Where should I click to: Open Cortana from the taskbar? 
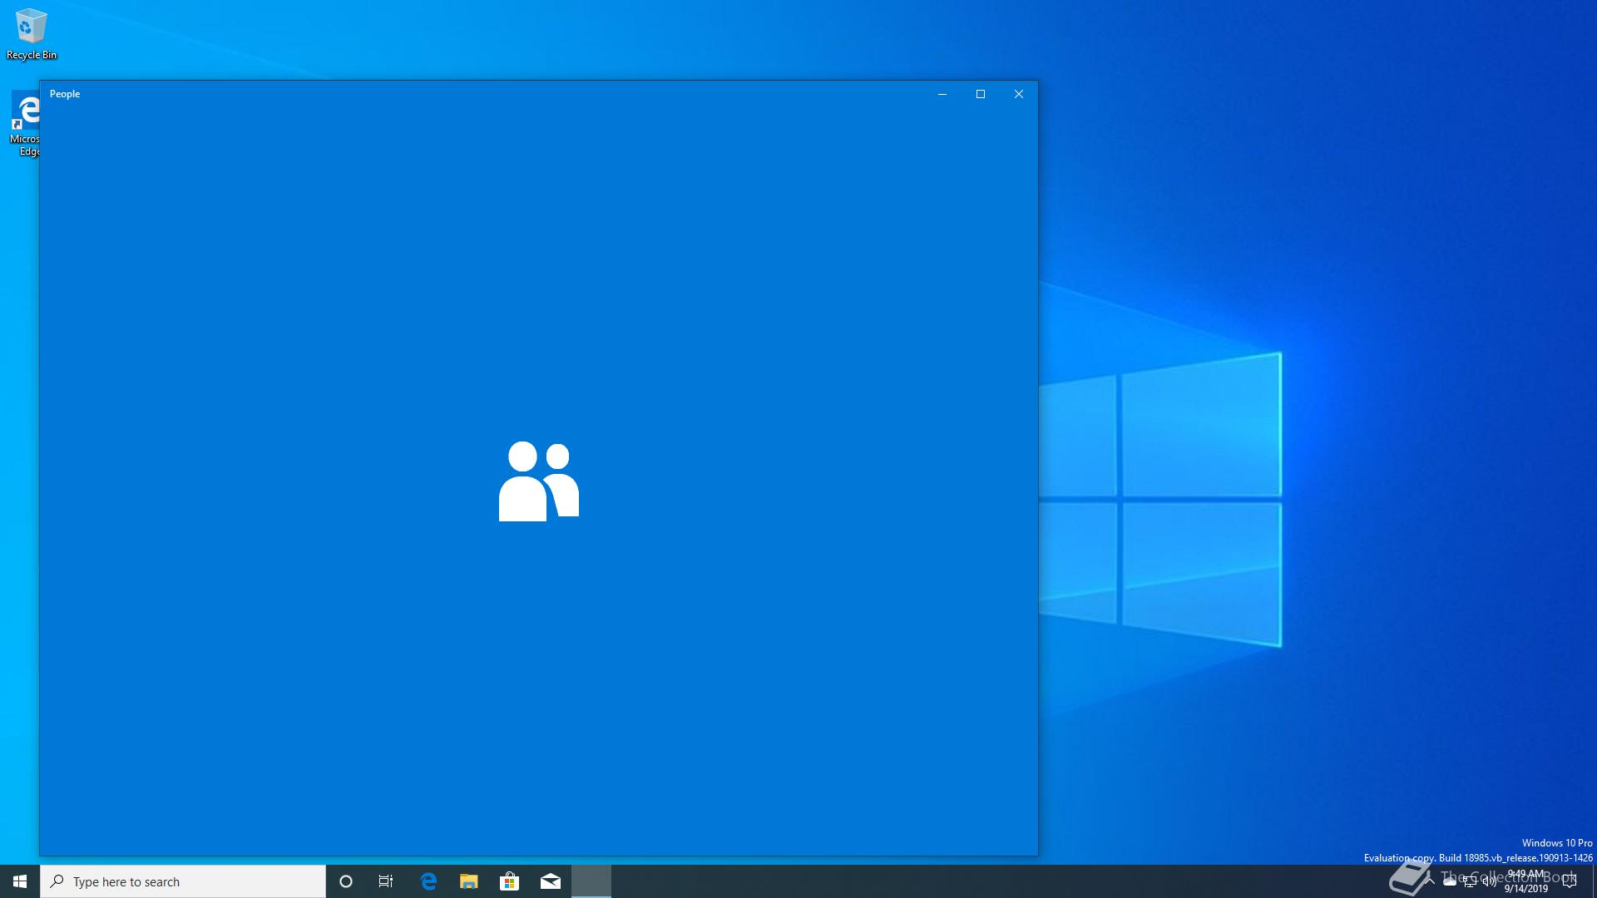point(346,881)
